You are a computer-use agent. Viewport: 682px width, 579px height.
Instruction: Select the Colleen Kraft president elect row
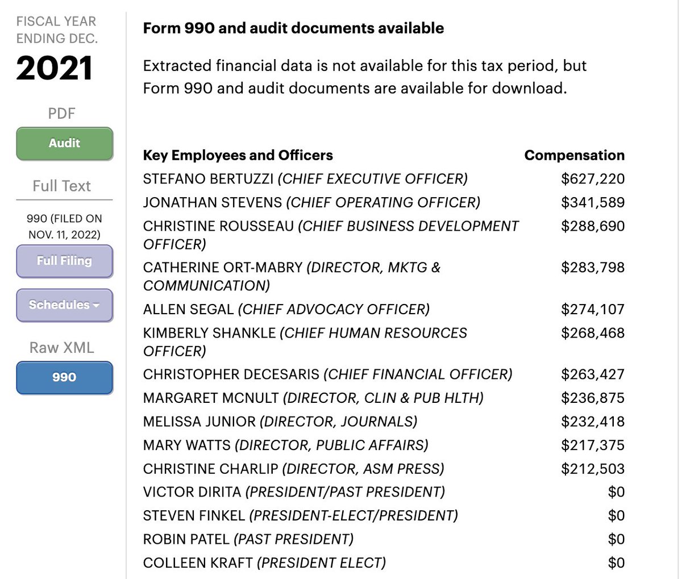pos(384,563)
